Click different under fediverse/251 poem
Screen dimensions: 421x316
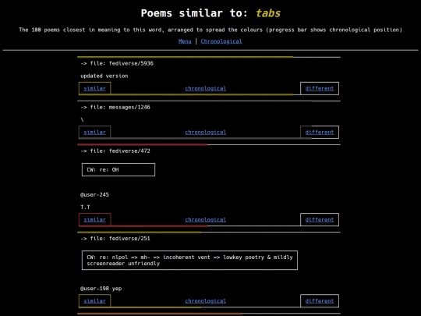pos(320,301)
